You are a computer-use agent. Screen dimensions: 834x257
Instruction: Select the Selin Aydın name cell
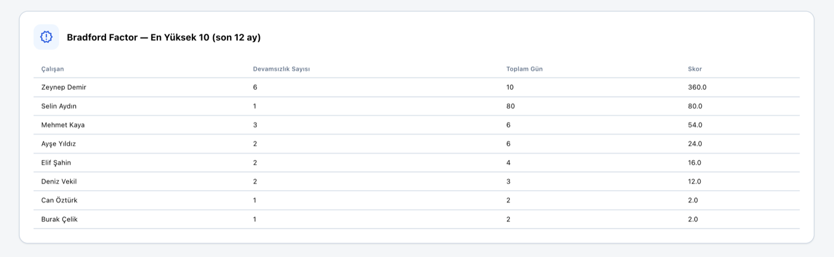(59, 106)
